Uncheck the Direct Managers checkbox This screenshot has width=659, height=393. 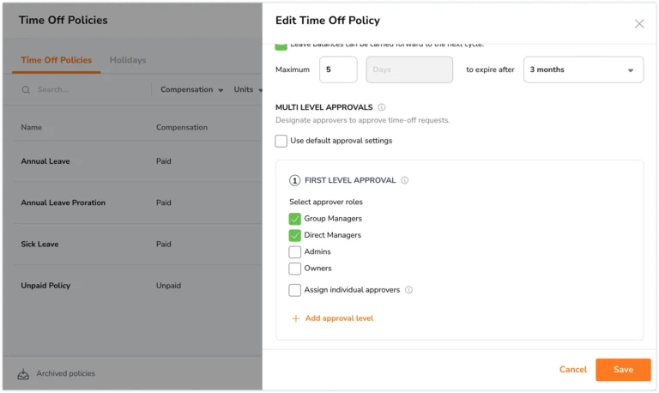click(294, 235)
